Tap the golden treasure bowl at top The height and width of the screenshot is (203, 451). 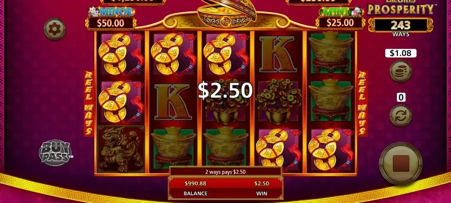[x=227, y=14]
